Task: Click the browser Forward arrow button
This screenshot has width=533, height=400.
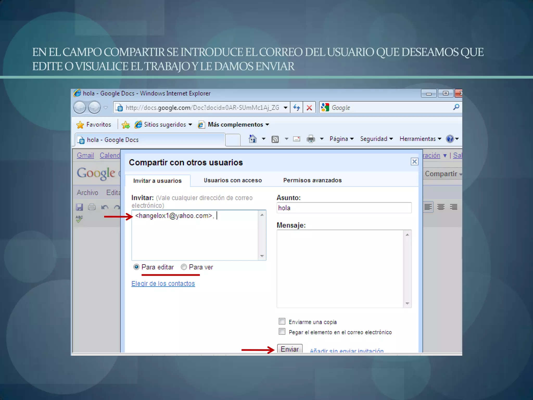Action: pos(94,107)
